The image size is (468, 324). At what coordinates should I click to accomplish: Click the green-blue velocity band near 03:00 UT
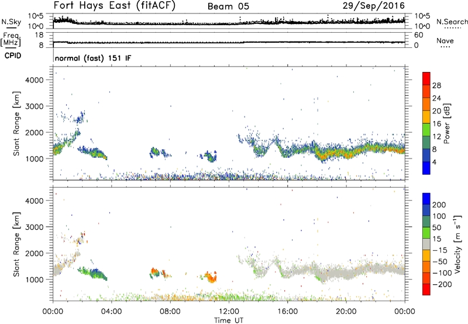coord(95,273)
